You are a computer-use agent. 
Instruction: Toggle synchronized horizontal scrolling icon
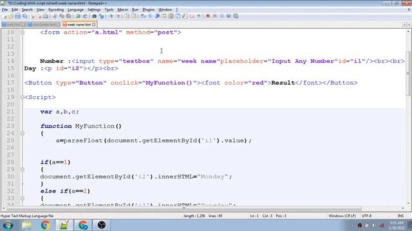(134, 16)
